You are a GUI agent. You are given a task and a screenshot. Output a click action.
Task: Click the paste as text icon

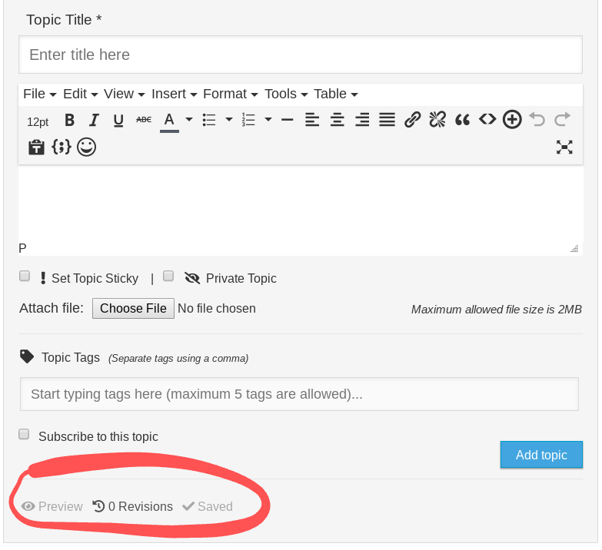35,147
